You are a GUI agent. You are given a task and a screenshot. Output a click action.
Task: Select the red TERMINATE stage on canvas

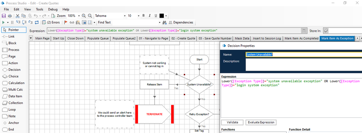tap(154, 114)
